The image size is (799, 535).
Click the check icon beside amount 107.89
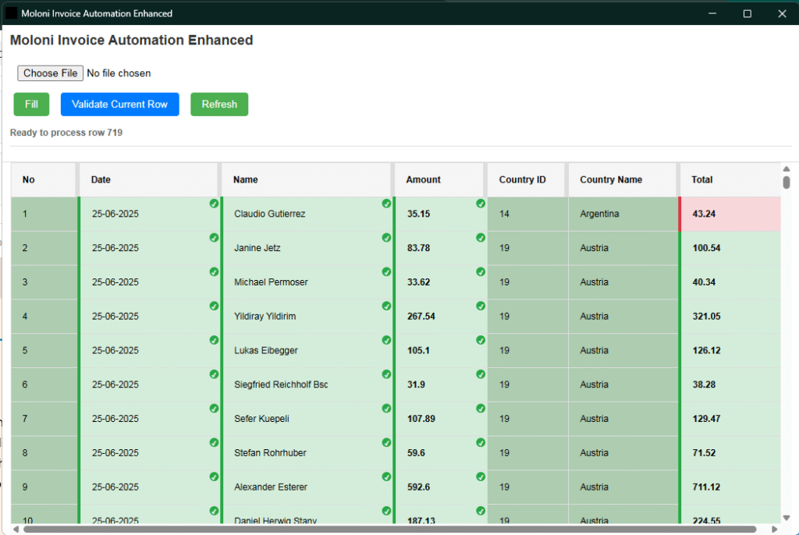(481, 408)
